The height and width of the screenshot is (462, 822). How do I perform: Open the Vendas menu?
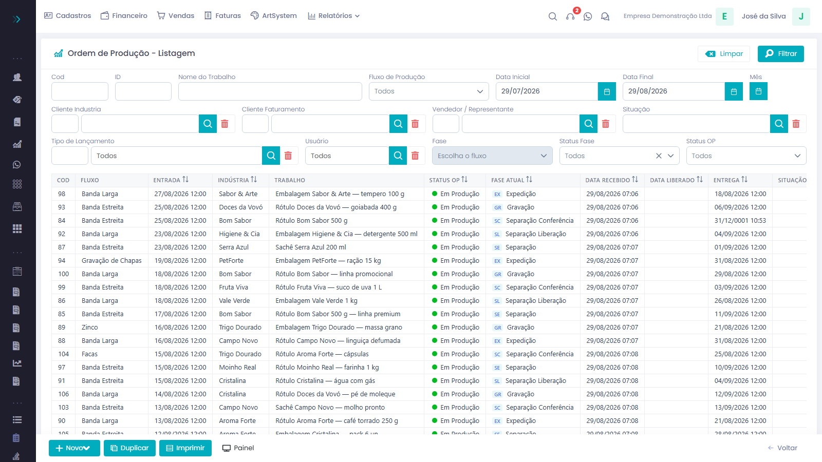tap(176, 16)
